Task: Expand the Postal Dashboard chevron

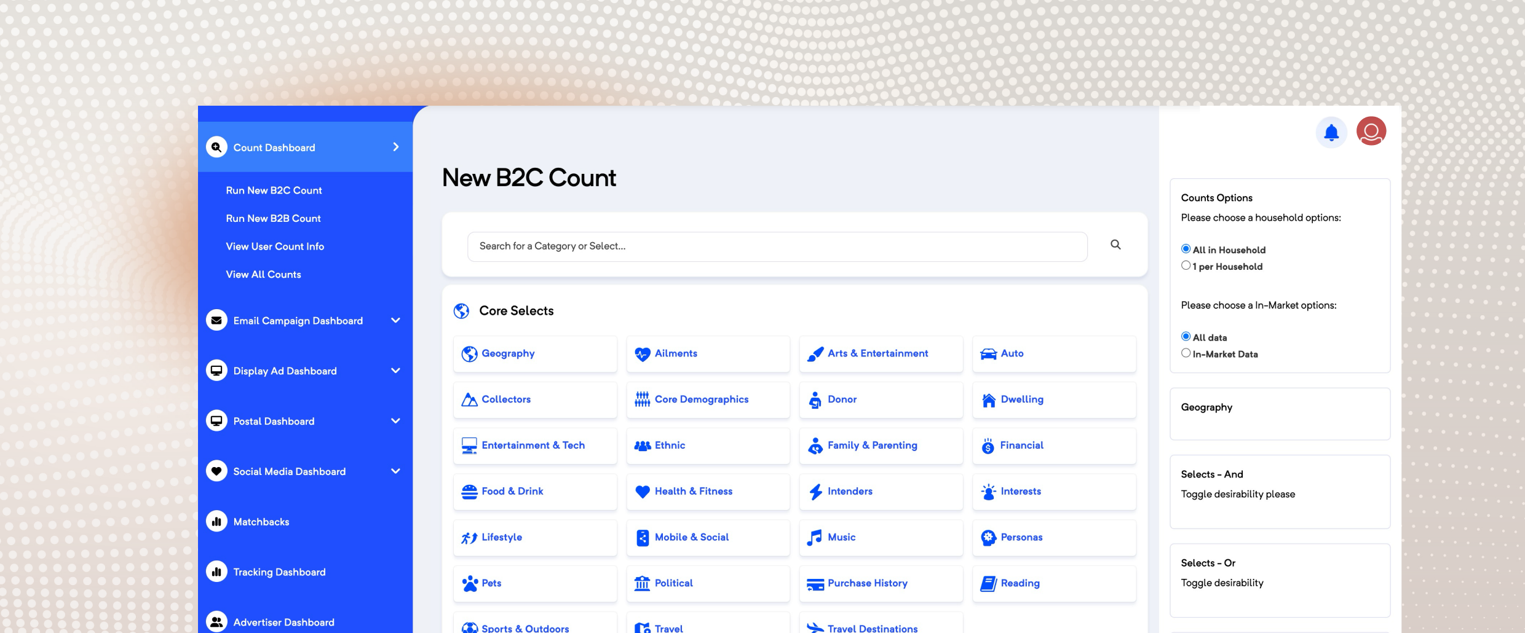Action: point(396,421)
